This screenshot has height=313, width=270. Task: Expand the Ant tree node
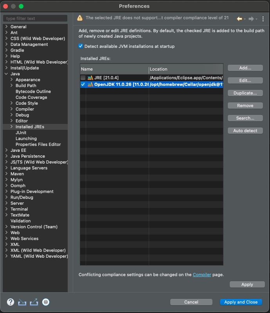coord(6,32)
